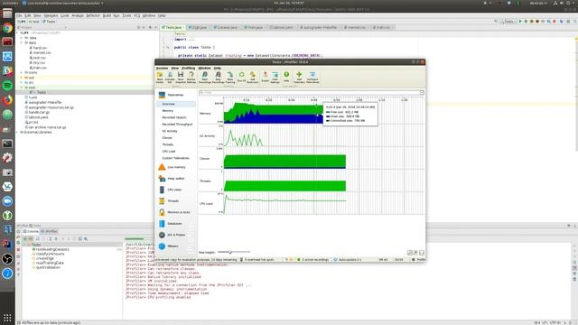Viewport: 578px width, 325px height.
Task: Click JProfiler Stop Recordings toolbar icon
Action: (218, 77)
